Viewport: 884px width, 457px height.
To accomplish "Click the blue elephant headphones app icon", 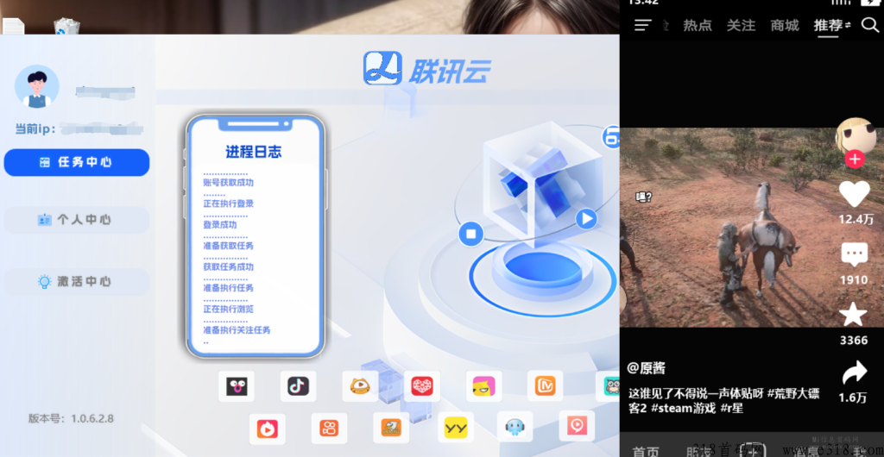I will click(515, 427).
